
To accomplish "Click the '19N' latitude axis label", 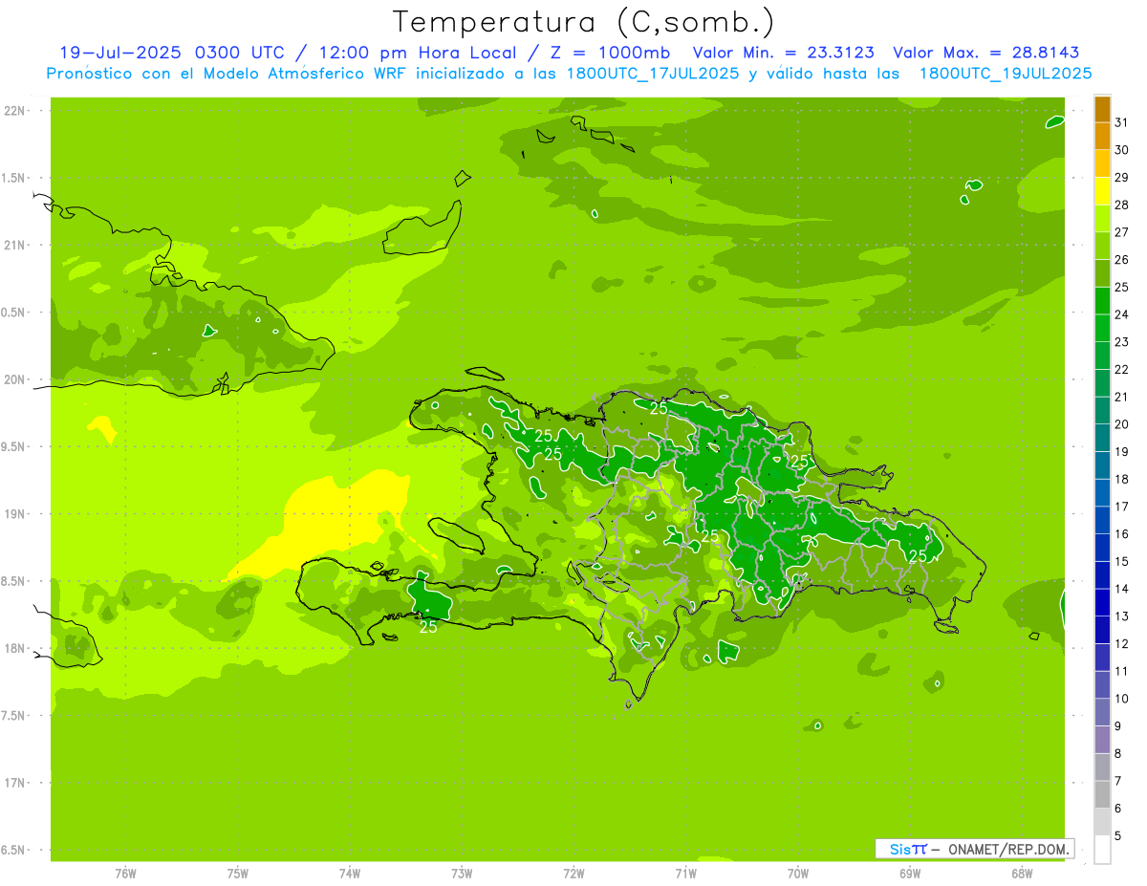I will [x=14, y=514].
